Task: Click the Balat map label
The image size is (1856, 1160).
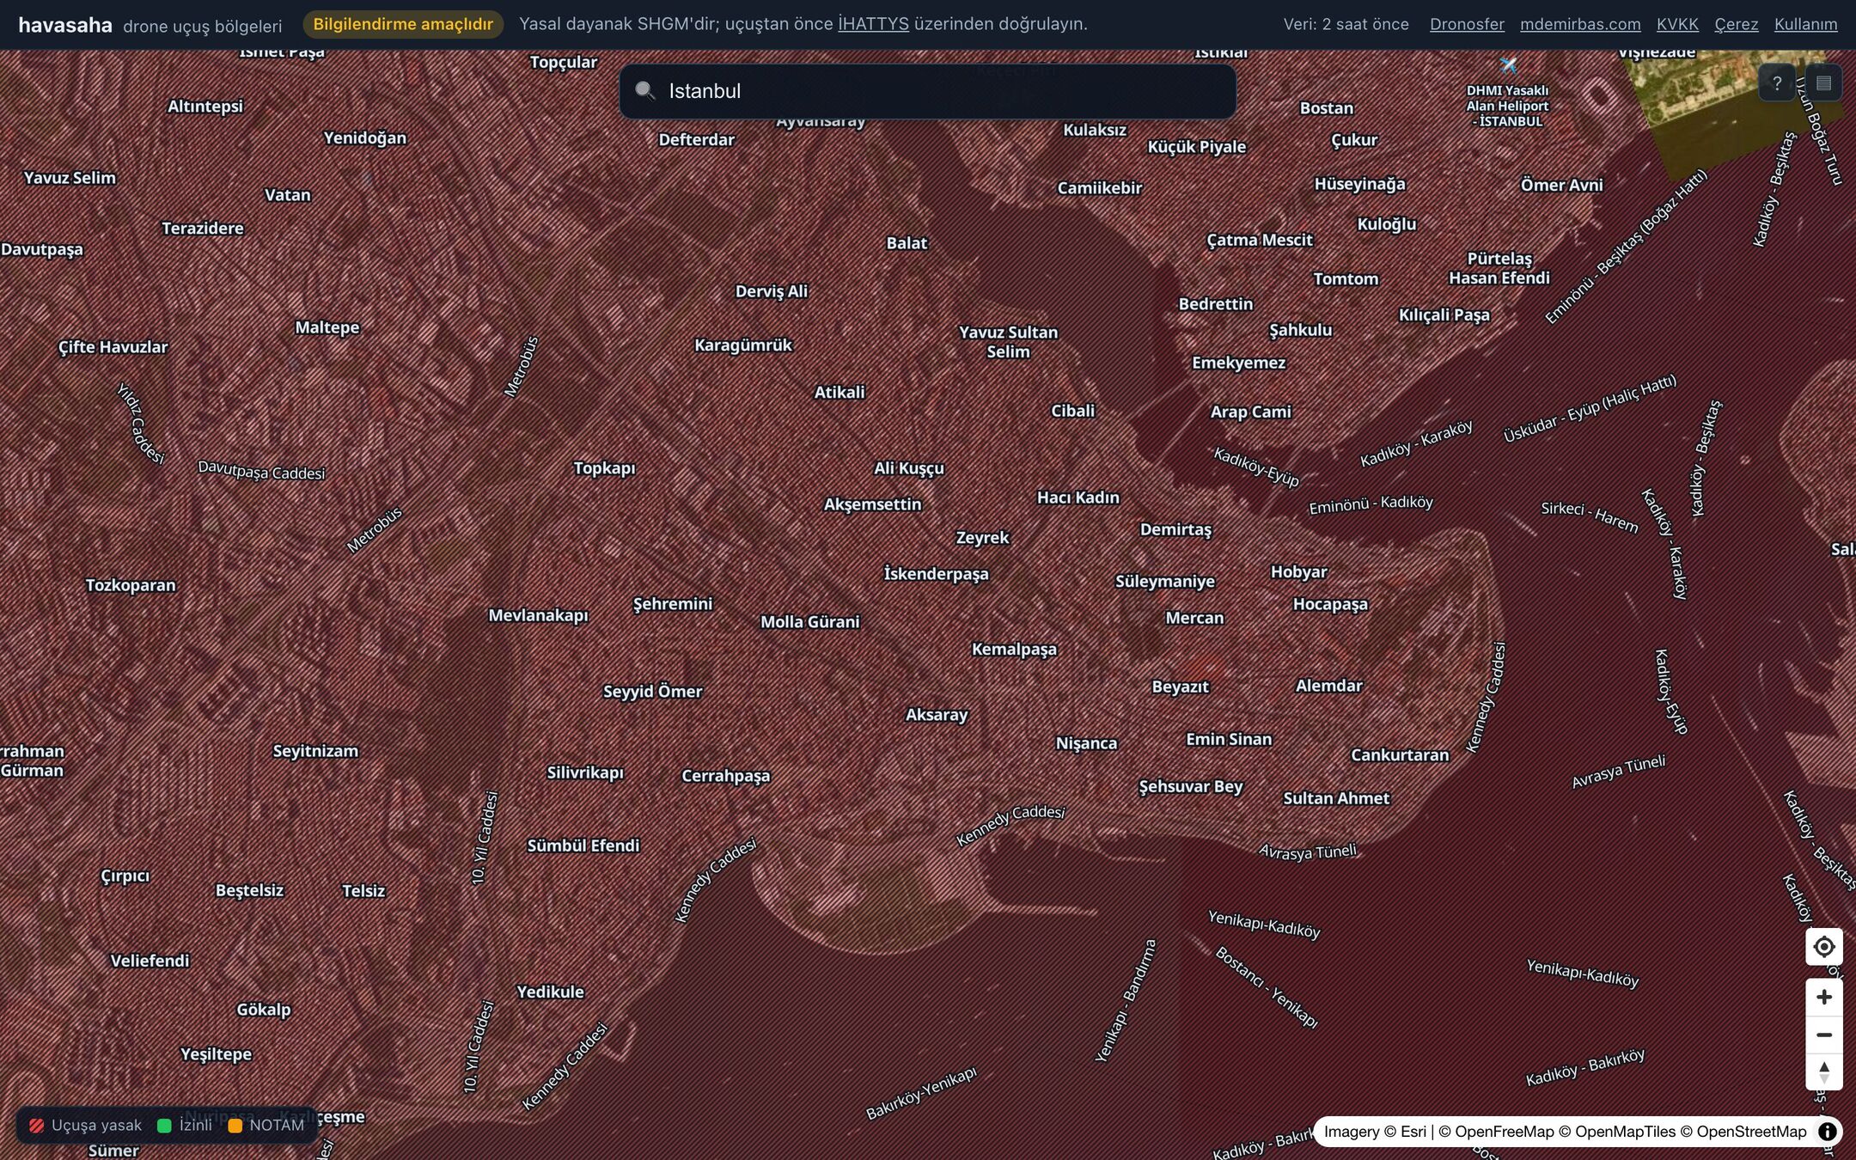Action: [x=907, y=243]
